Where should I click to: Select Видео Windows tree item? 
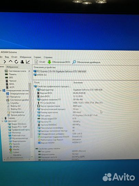tap(17, 124)
